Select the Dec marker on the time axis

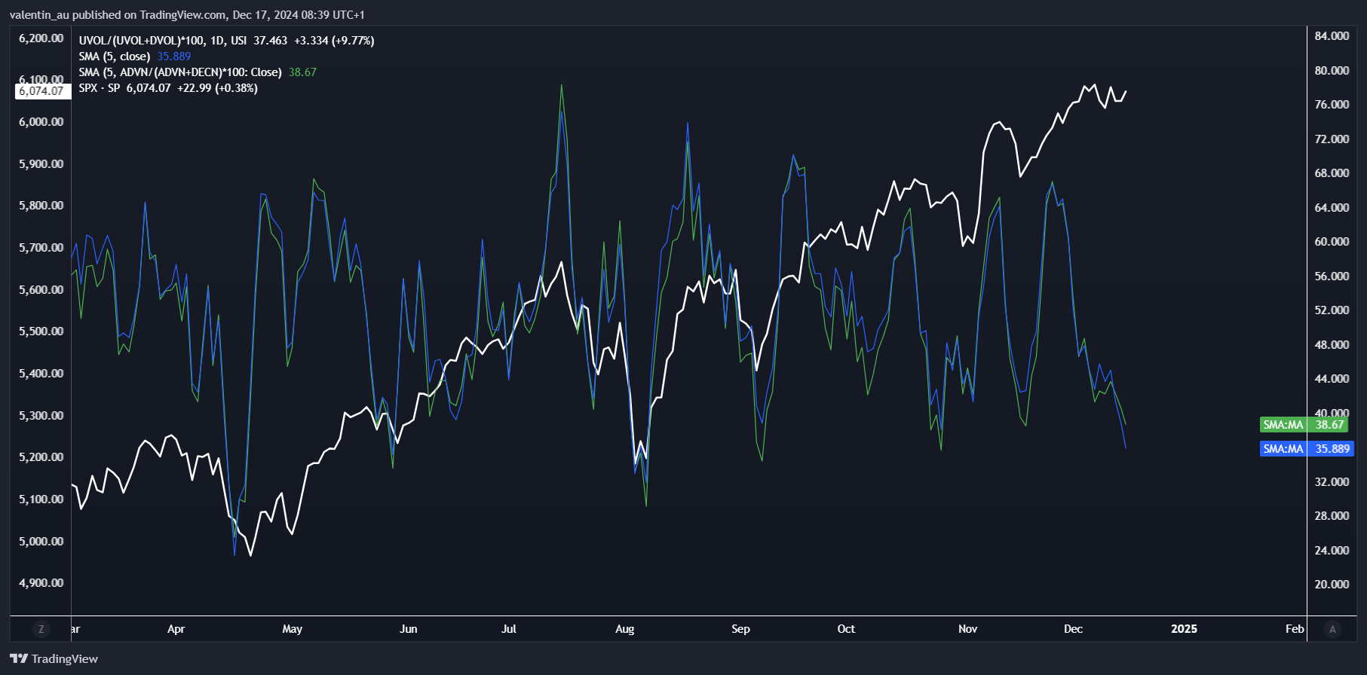tap(1072, 629)
